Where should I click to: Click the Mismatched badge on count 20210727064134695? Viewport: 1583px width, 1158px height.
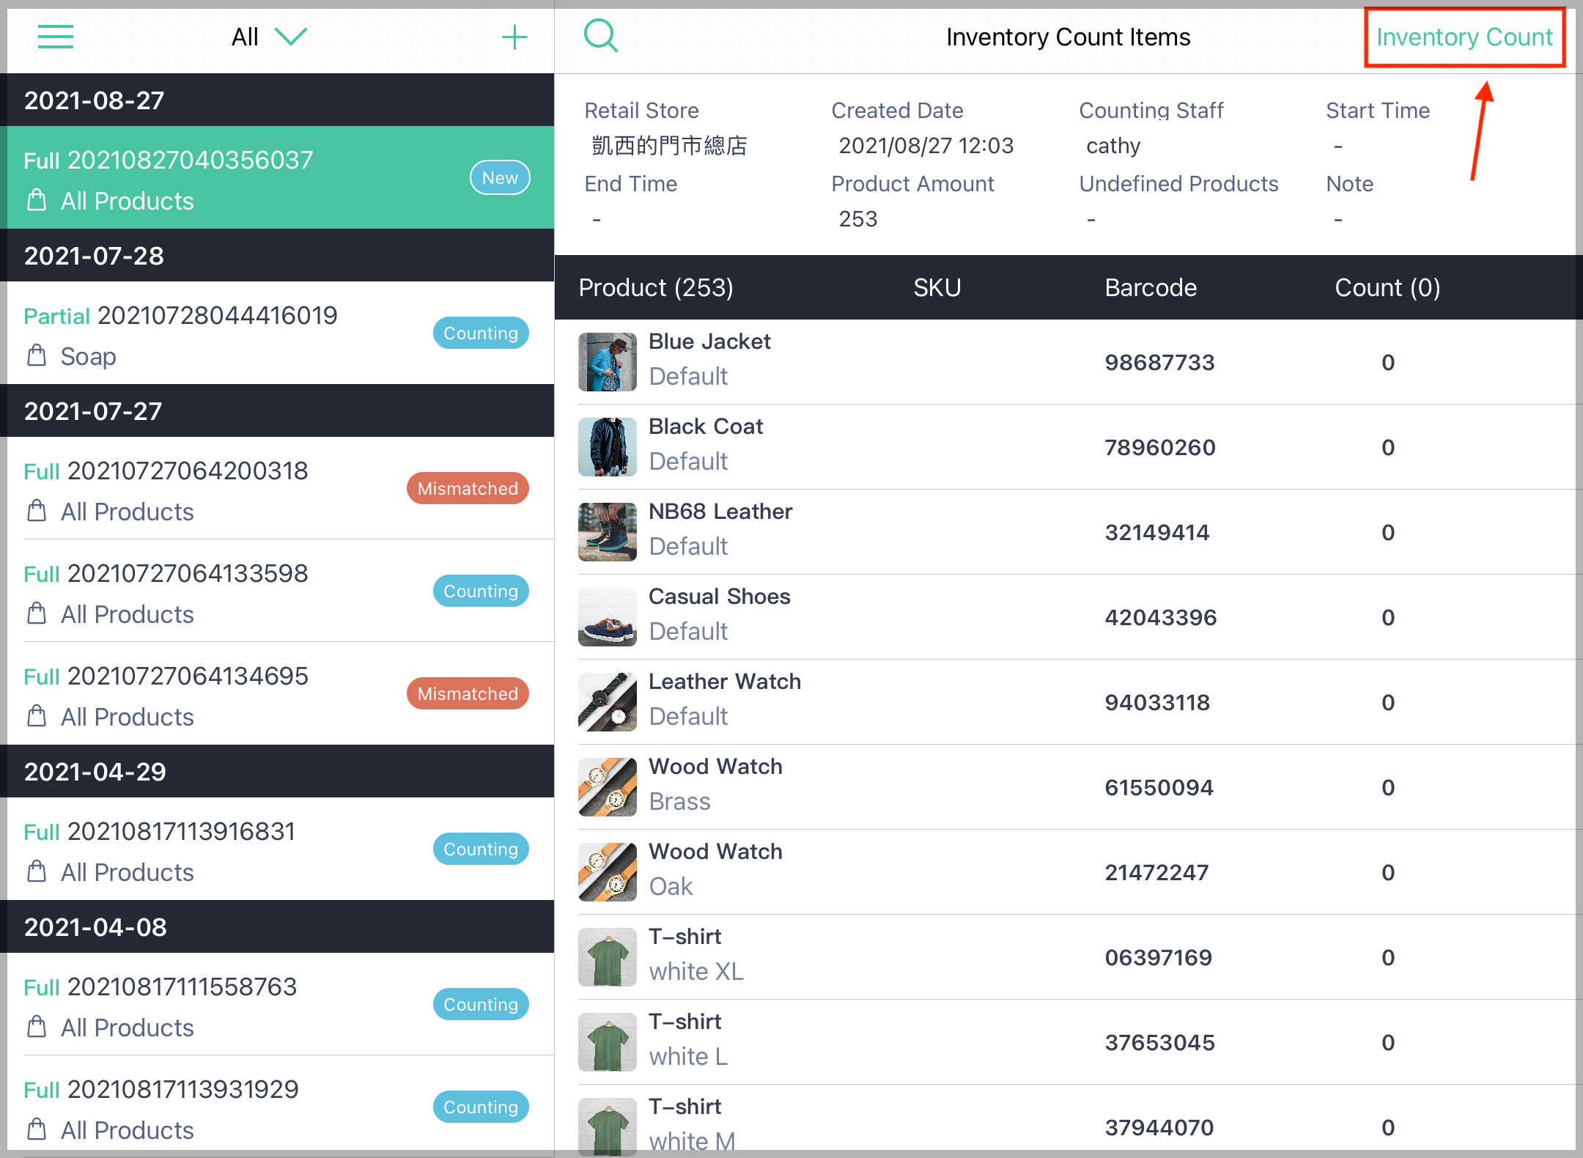468,693
